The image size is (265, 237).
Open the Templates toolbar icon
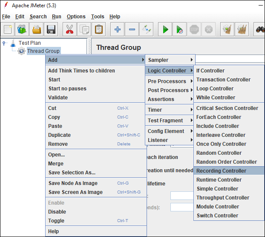22,29
